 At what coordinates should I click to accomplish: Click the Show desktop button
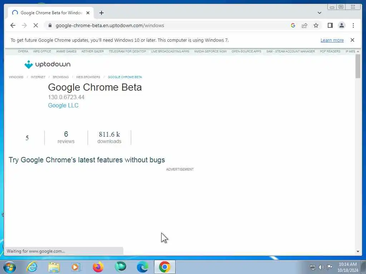coord(363,267)
